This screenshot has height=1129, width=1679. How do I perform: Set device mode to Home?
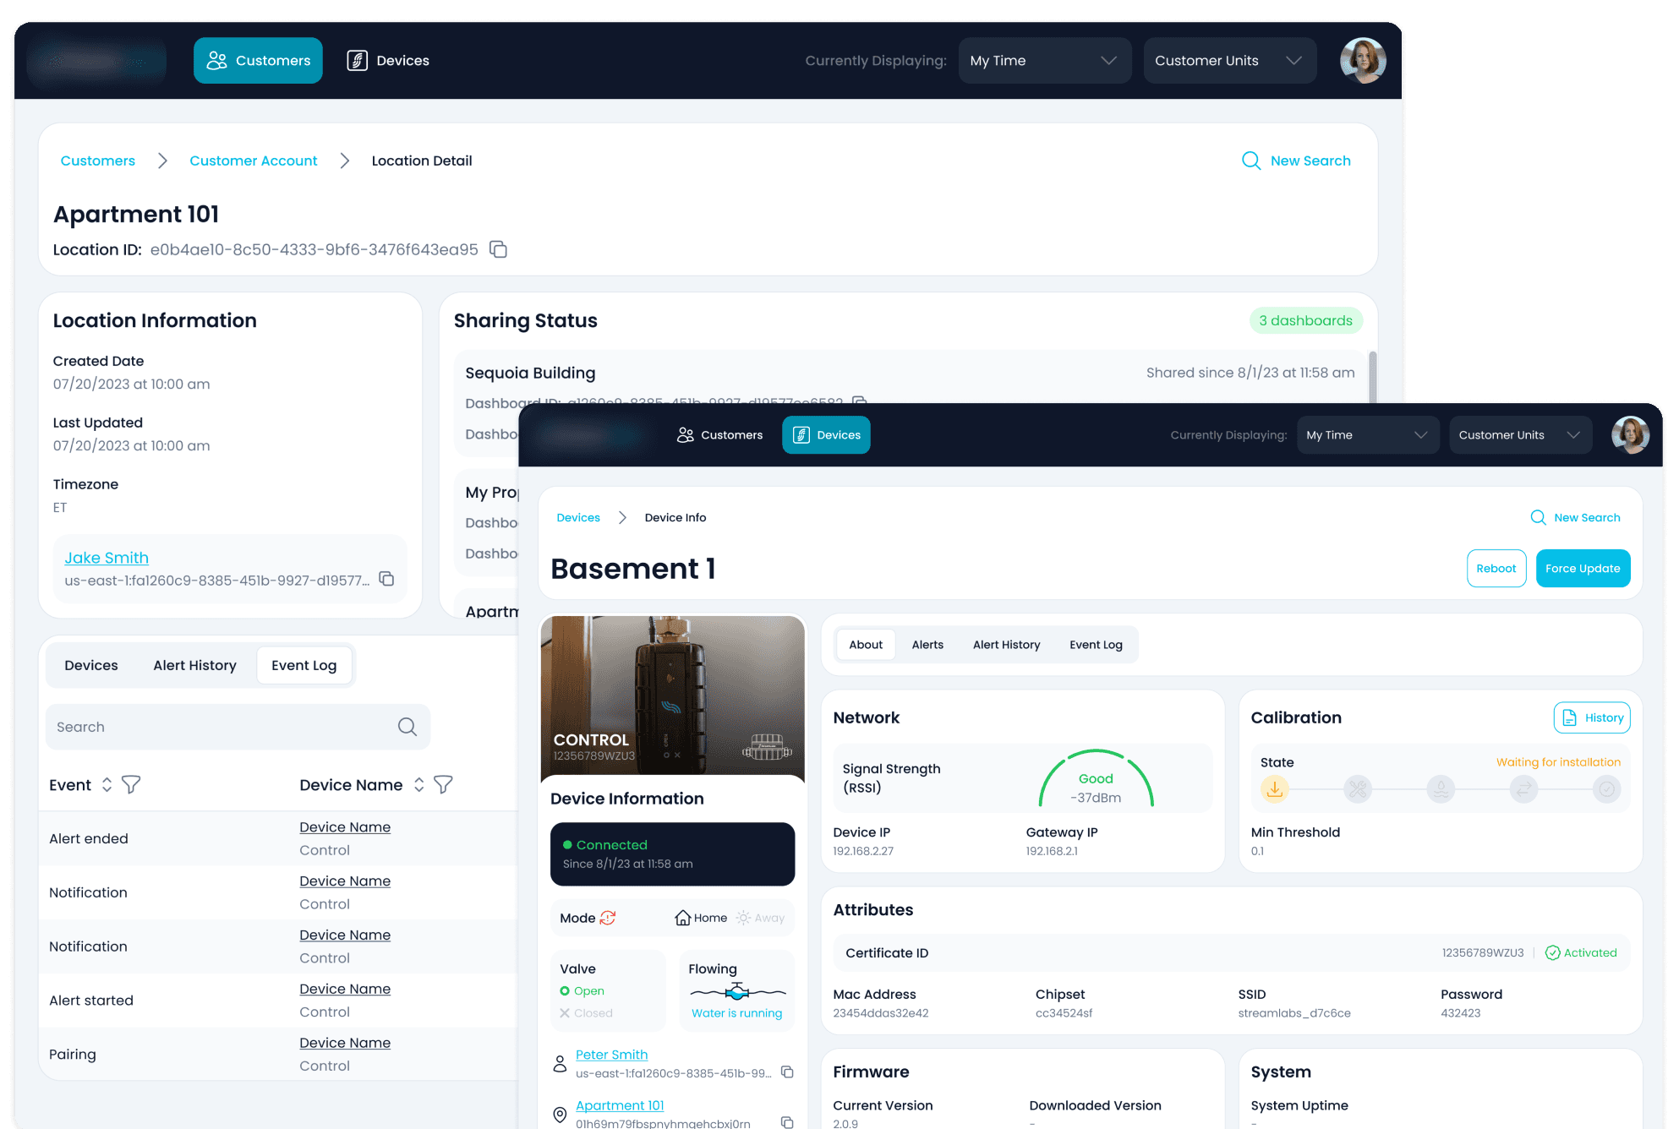coord(701,918)
